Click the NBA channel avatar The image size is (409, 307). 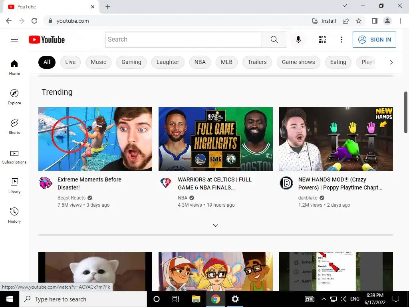166,183
